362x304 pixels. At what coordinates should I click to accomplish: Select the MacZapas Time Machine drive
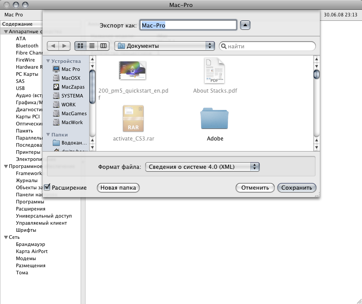pyautogui.click(x=69, y=87)
